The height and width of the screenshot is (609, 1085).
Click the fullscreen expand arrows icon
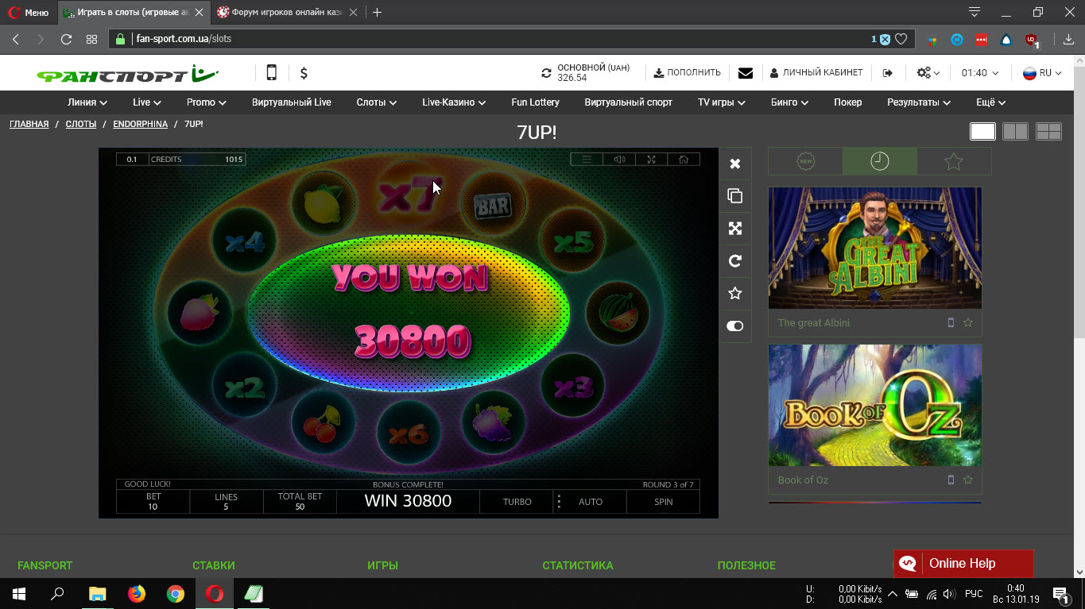point(735,229)
